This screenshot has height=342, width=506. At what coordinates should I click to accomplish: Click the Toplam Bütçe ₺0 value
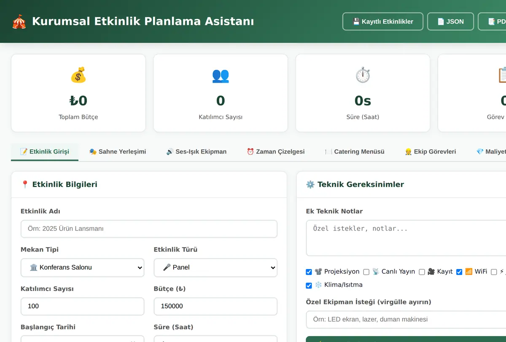[x=78, y=101]
